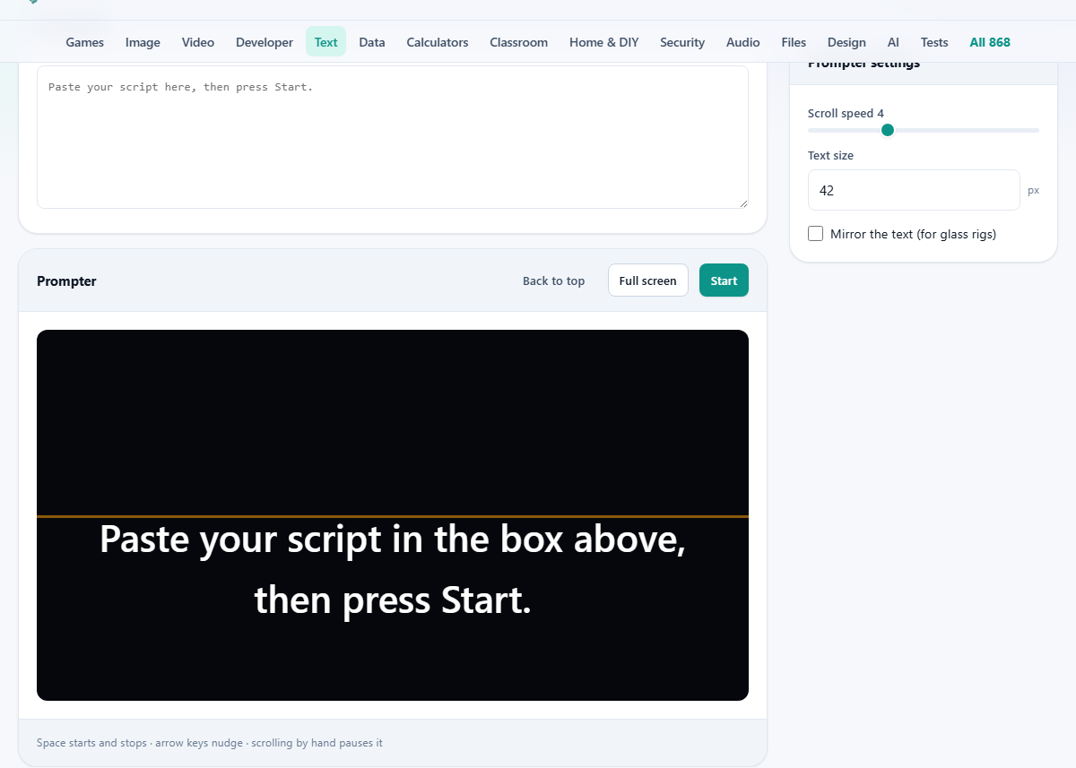Click the black prompter display area
This screenshot has height=768, width=1076.
(x=393, y=515)
